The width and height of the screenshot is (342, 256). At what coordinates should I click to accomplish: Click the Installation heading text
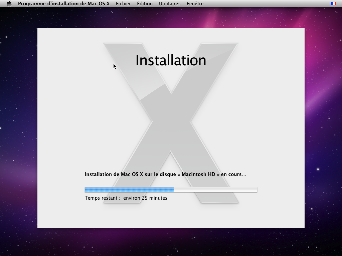(x=171, y=60)
